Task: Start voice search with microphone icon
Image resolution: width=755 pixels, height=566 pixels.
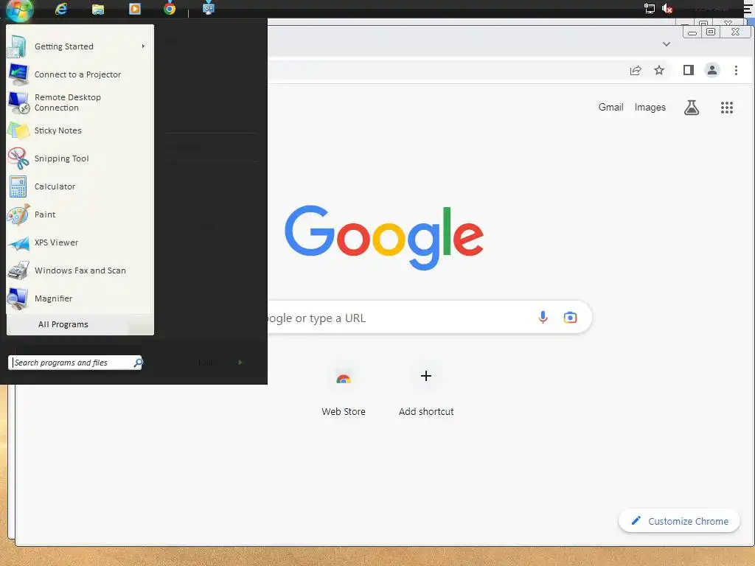Action: point(543,317)
